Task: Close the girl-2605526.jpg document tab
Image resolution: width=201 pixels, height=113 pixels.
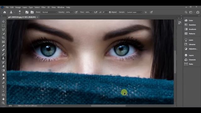Action: 37,17
